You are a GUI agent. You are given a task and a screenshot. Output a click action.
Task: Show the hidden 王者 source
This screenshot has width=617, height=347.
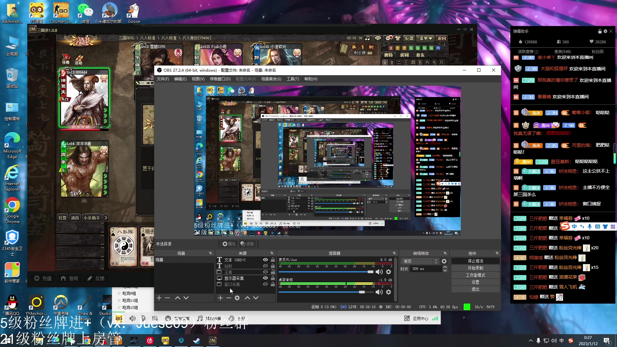click(x=265, y=272)
